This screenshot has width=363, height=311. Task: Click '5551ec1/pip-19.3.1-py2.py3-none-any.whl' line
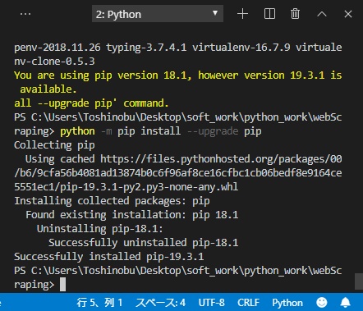pyautogui.click(x=126, y=187)
